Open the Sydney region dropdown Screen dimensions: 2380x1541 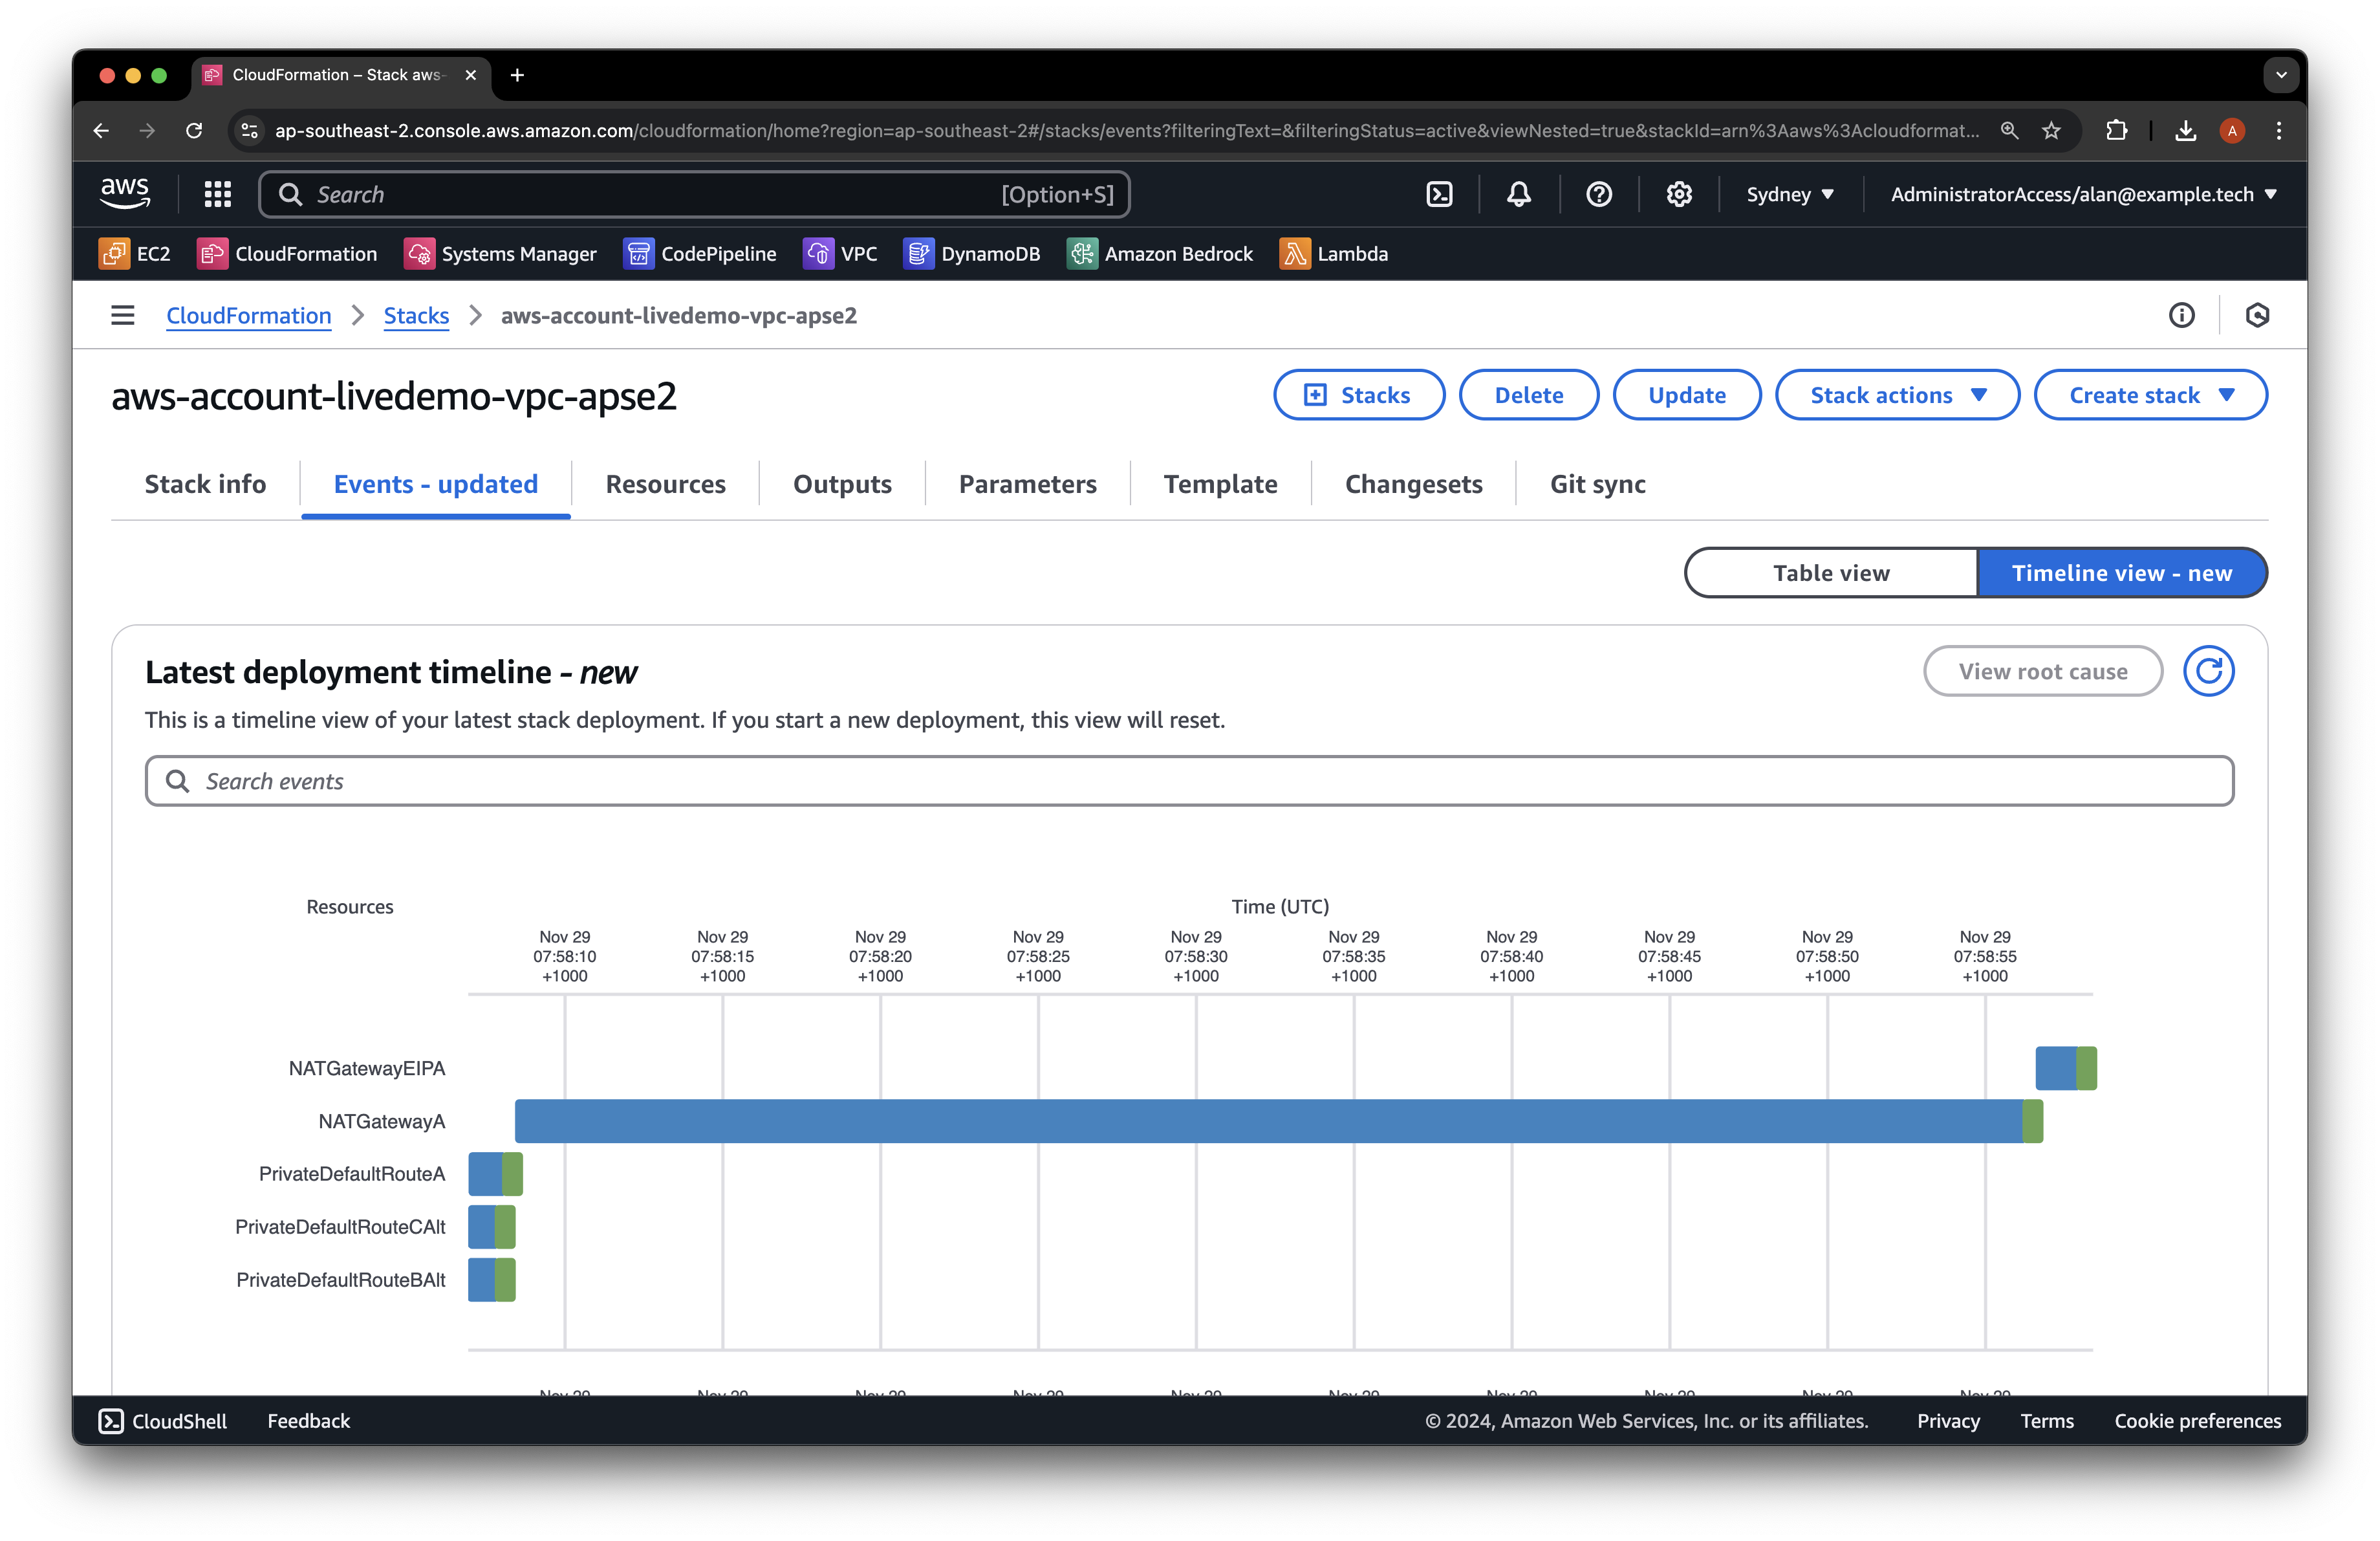click(1790, 194)
